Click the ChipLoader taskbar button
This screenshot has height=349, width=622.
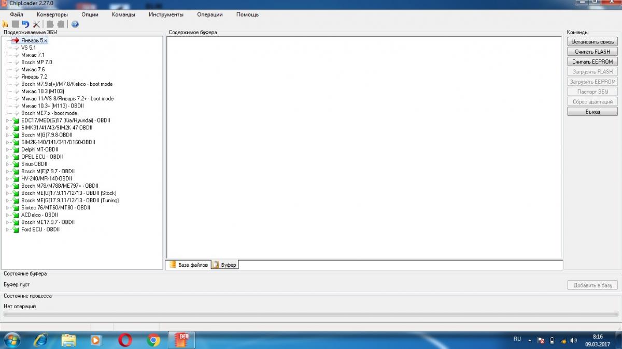tap(182, 340)
